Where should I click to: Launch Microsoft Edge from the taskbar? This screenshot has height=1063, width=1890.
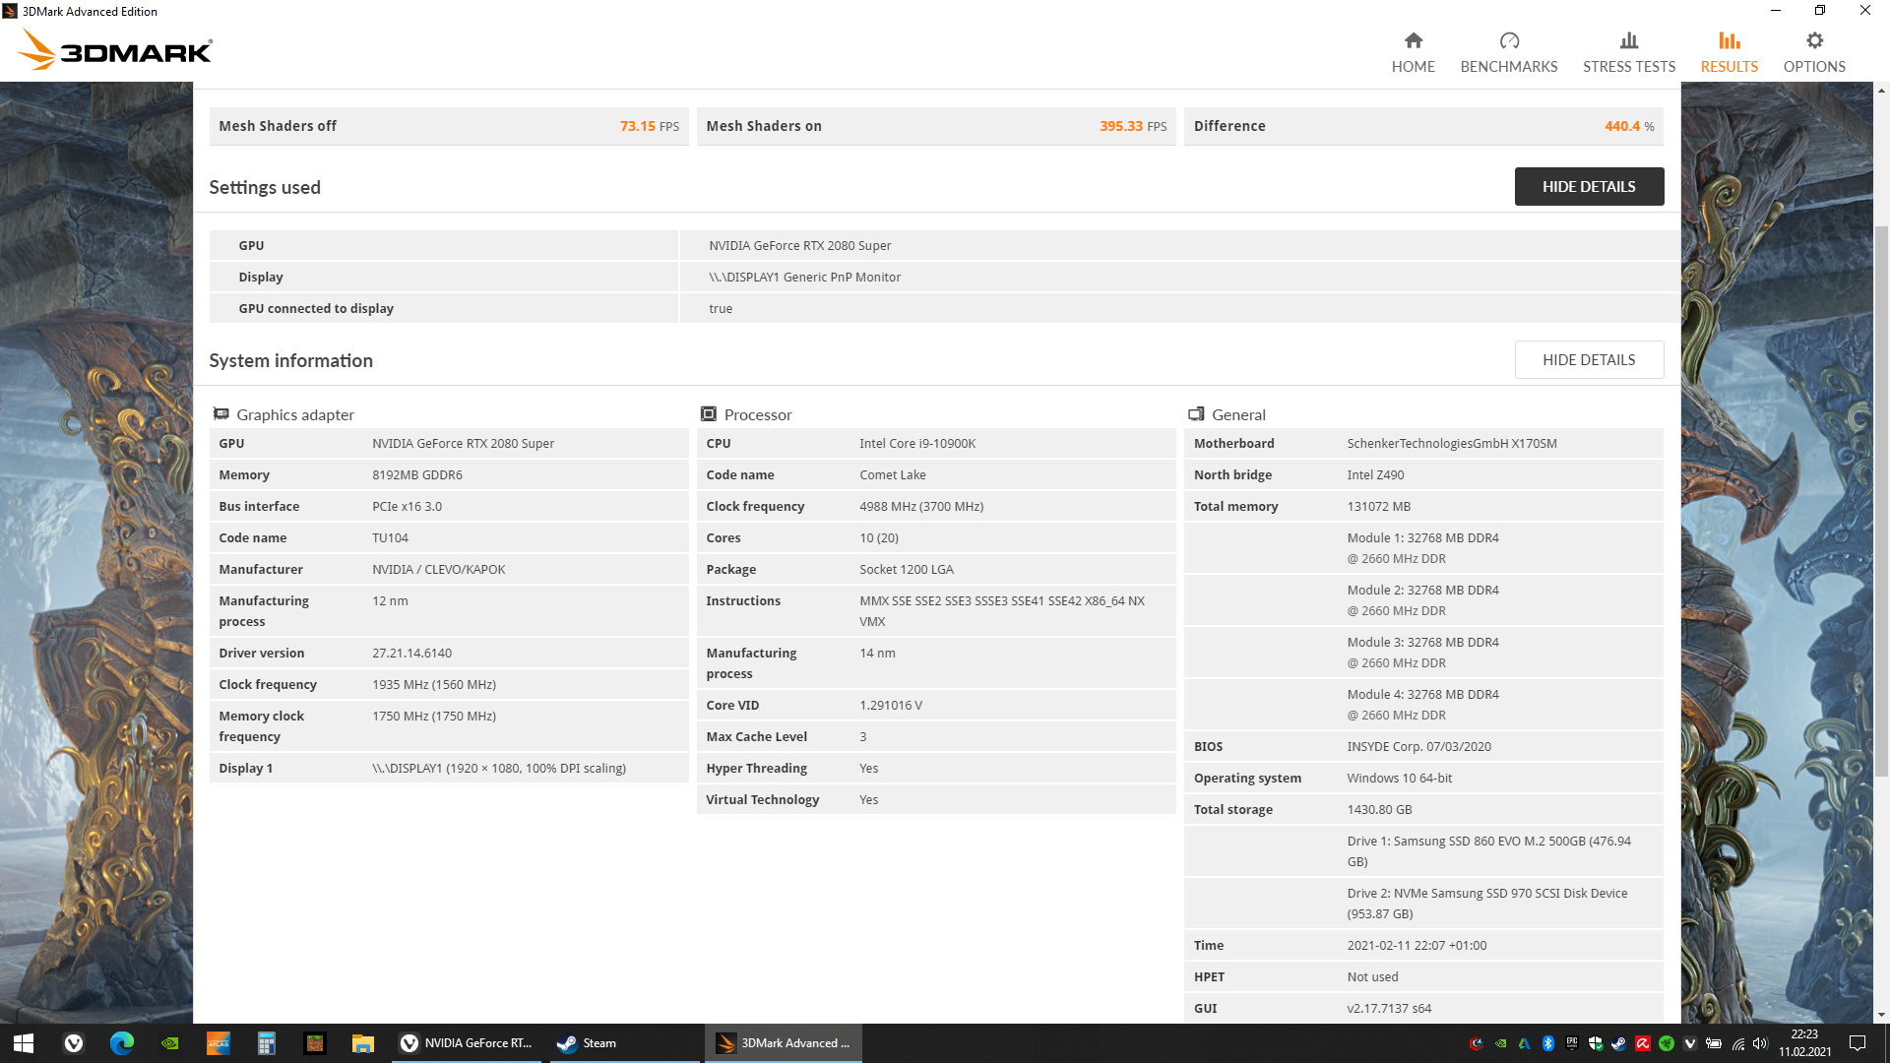pos(122,1043)
